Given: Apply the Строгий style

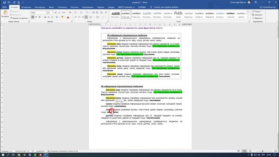Looking at the screenshot, I should pos(231,14).
